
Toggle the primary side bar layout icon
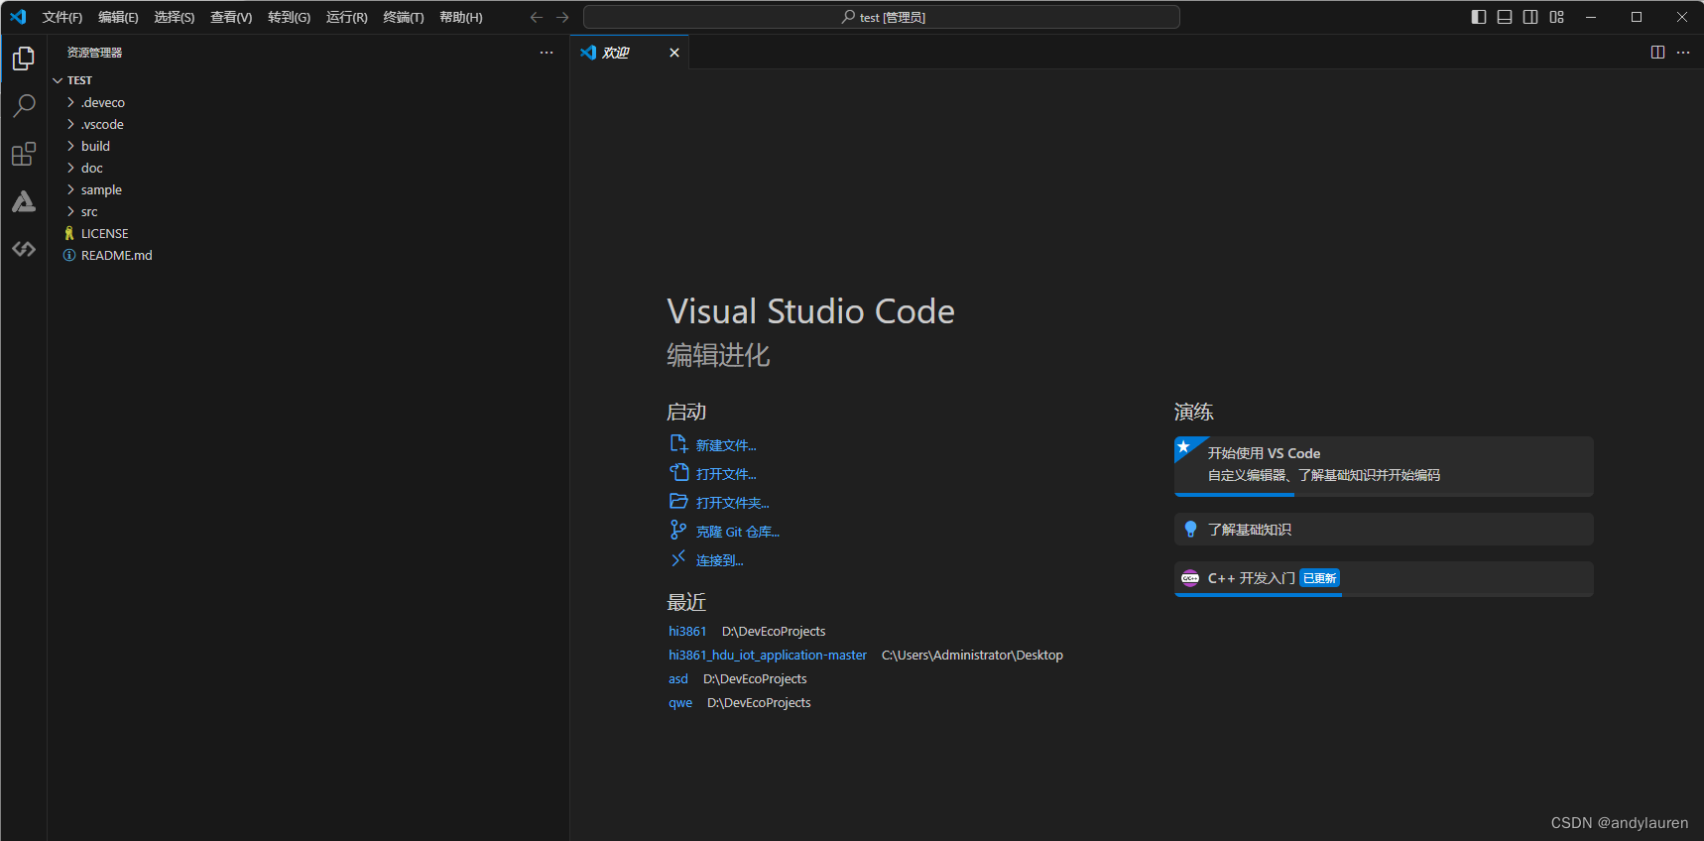(x=1479, y=17)
